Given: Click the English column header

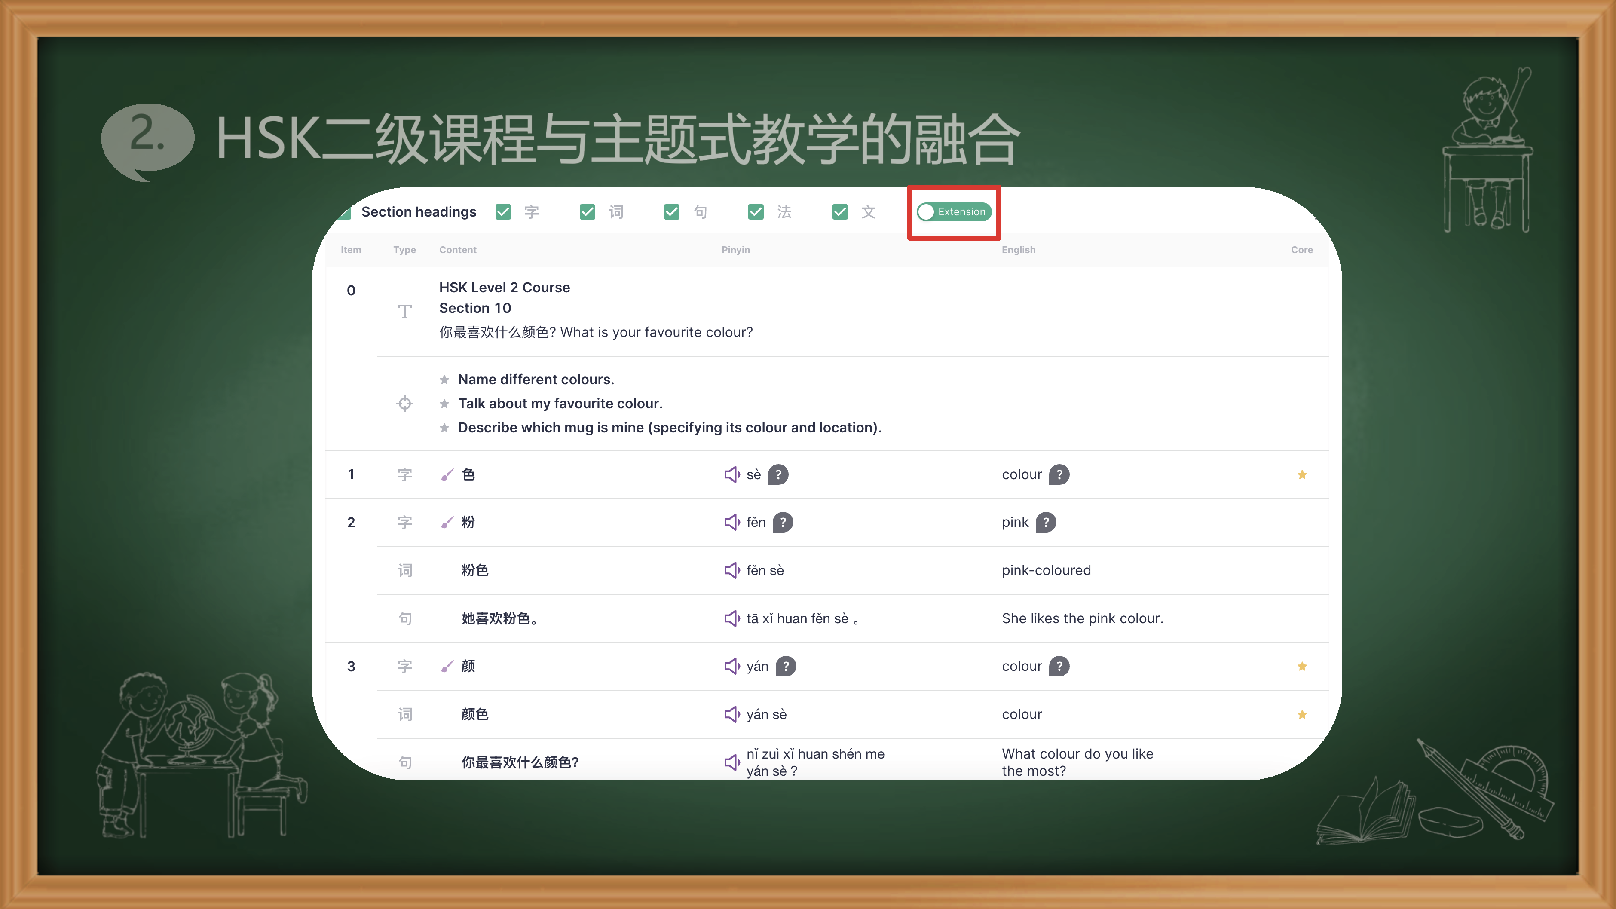Looking at the screenshot, I should (1018, 250).
